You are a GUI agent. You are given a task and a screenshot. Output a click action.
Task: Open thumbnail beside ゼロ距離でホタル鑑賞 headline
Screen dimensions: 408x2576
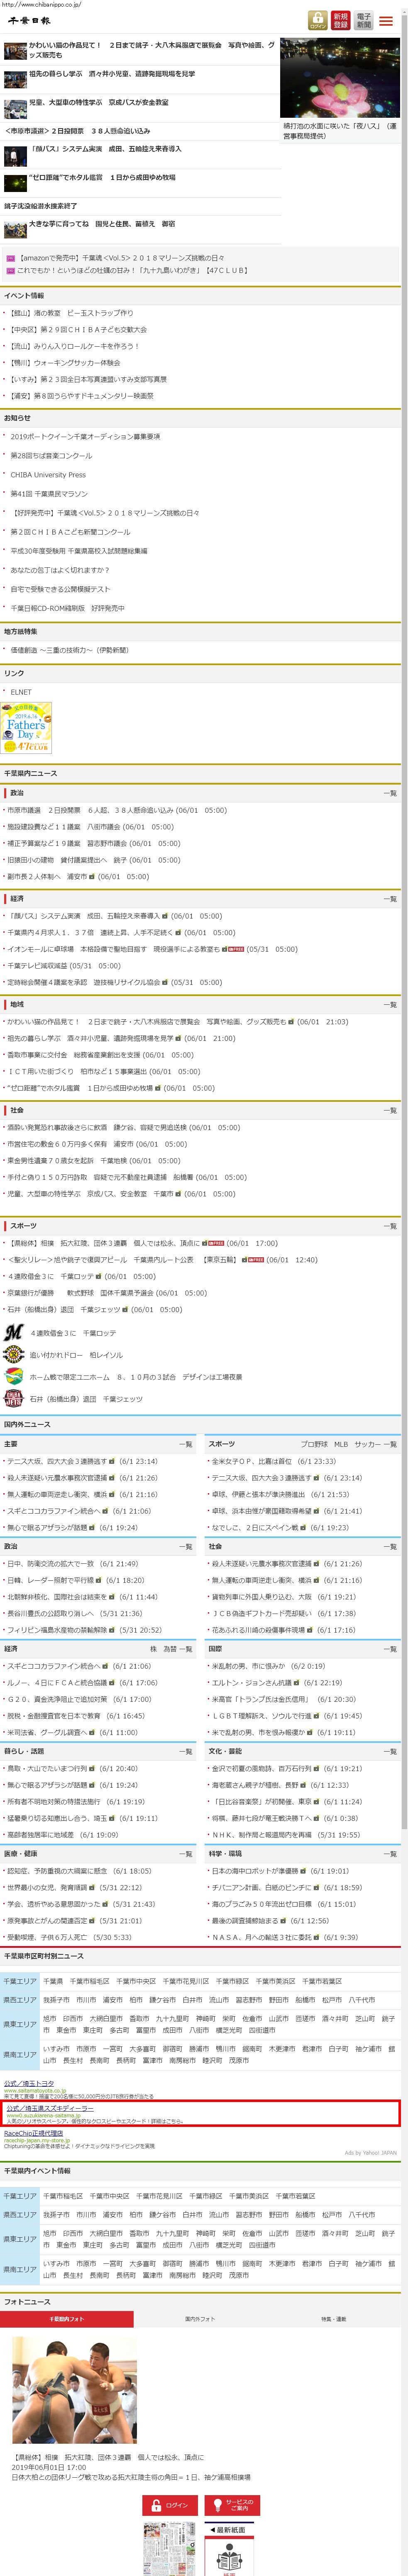(15, 183)
